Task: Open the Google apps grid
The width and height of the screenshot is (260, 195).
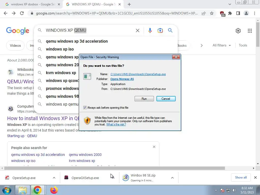Action: (250, 31)
